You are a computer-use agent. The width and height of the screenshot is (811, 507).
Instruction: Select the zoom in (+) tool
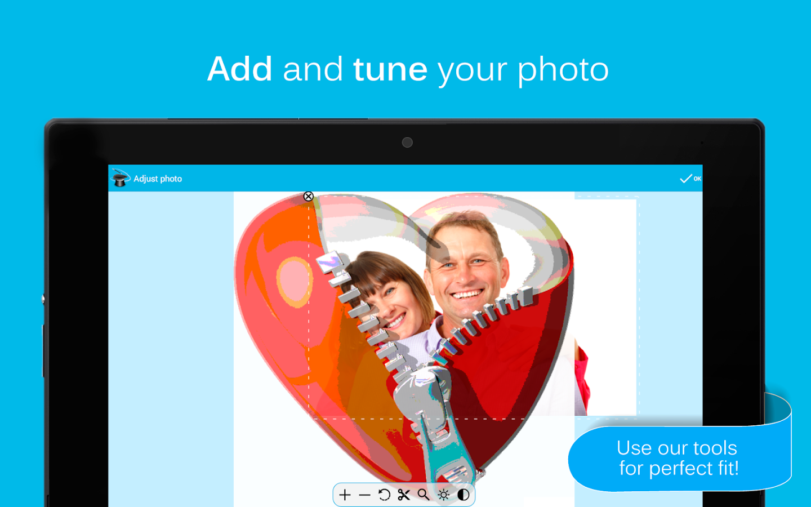345,495
